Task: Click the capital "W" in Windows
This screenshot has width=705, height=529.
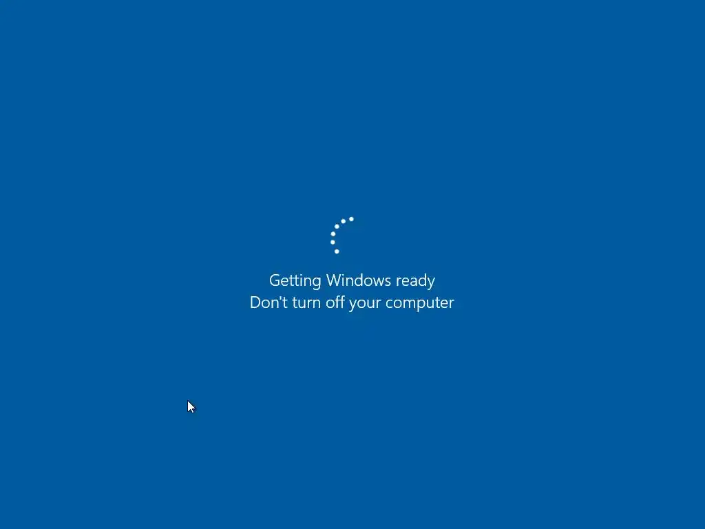Action: 335,280
